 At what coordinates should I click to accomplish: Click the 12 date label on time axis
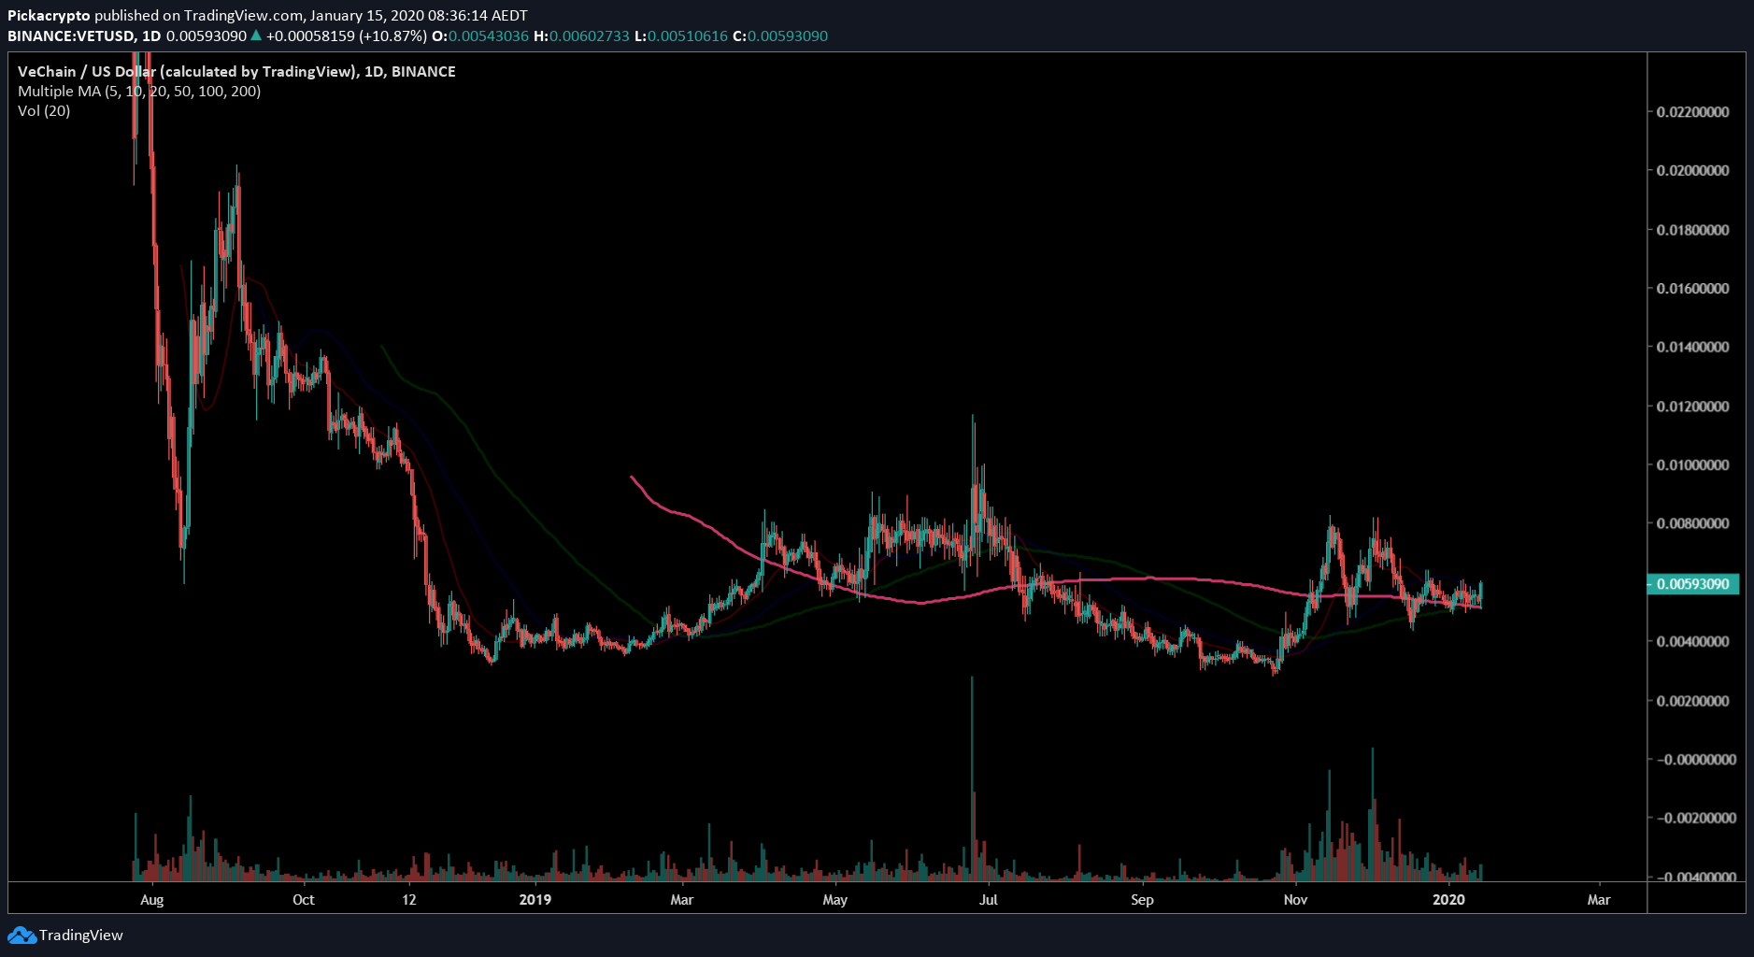tap(408, 900)
